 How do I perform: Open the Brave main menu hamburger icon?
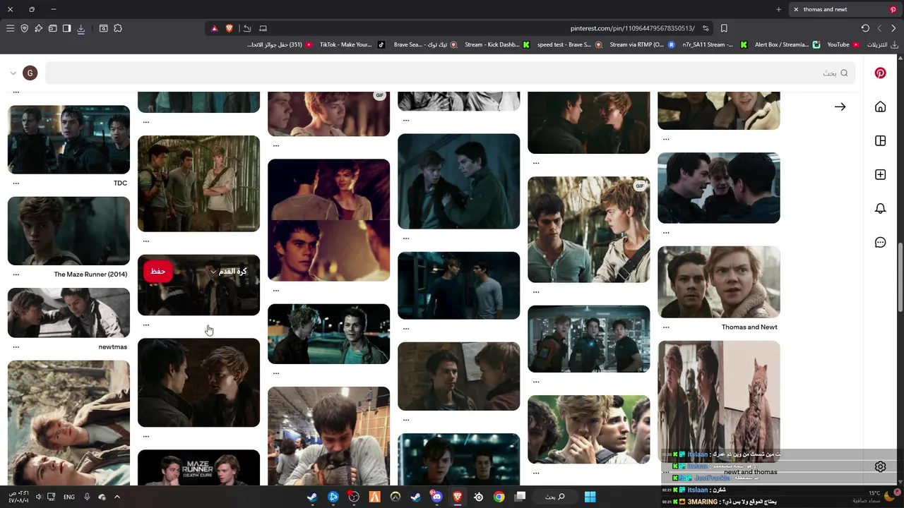pos(10,28)
